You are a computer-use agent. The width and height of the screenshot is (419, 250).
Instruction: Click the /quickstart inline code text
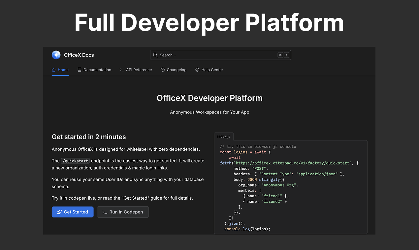pos(75,161)
